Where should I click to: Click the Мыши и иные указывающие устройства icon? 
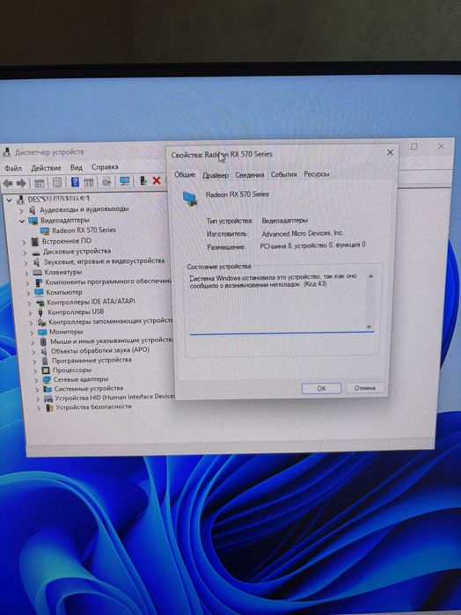point(44,341)
